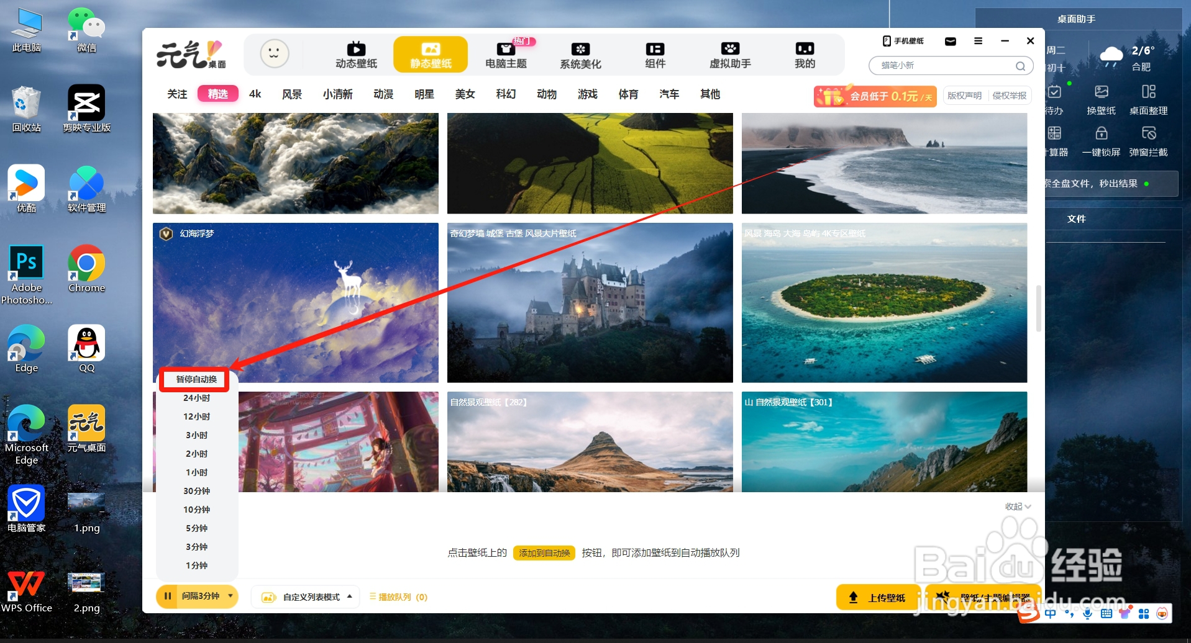This screenshot has height=643, width=1191.
Task: Open the island 海岛 4K wallpaper thumbnail
Action: (x=884, y=303)
